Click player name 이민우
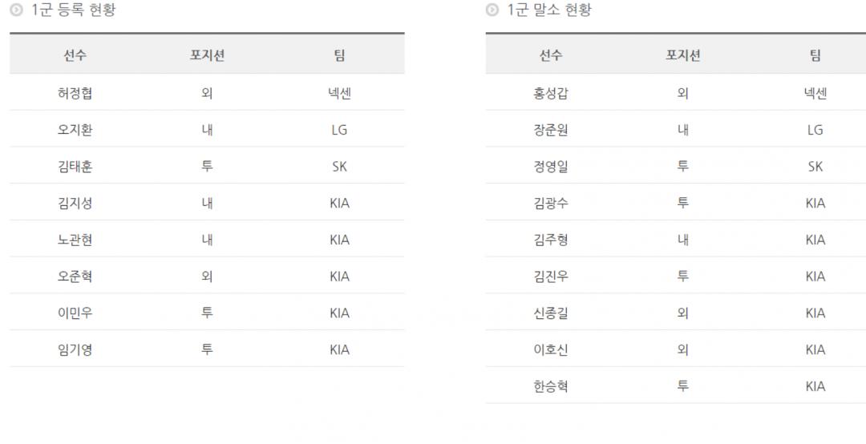The width and height of the screenshot is (866, 444). pos(75,313)
